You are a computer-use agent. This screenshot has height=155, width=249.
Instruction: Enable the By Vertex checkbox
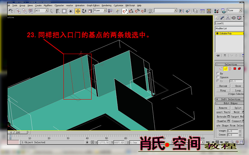tap(218, 73)
